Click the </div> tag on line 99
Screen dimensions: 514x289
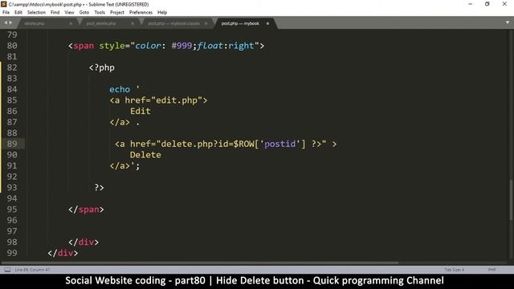point(63,253)
